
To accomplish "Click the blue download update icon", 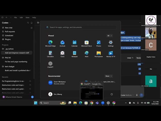I will click(32, 97).
